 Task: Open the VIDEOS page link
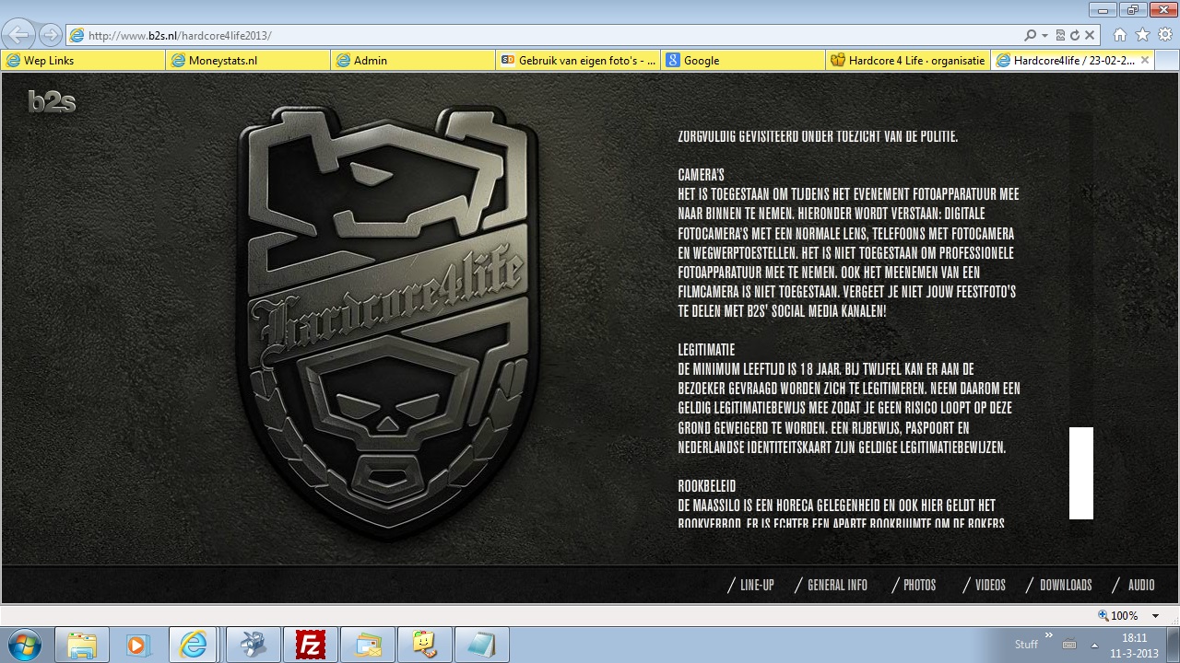990,585
